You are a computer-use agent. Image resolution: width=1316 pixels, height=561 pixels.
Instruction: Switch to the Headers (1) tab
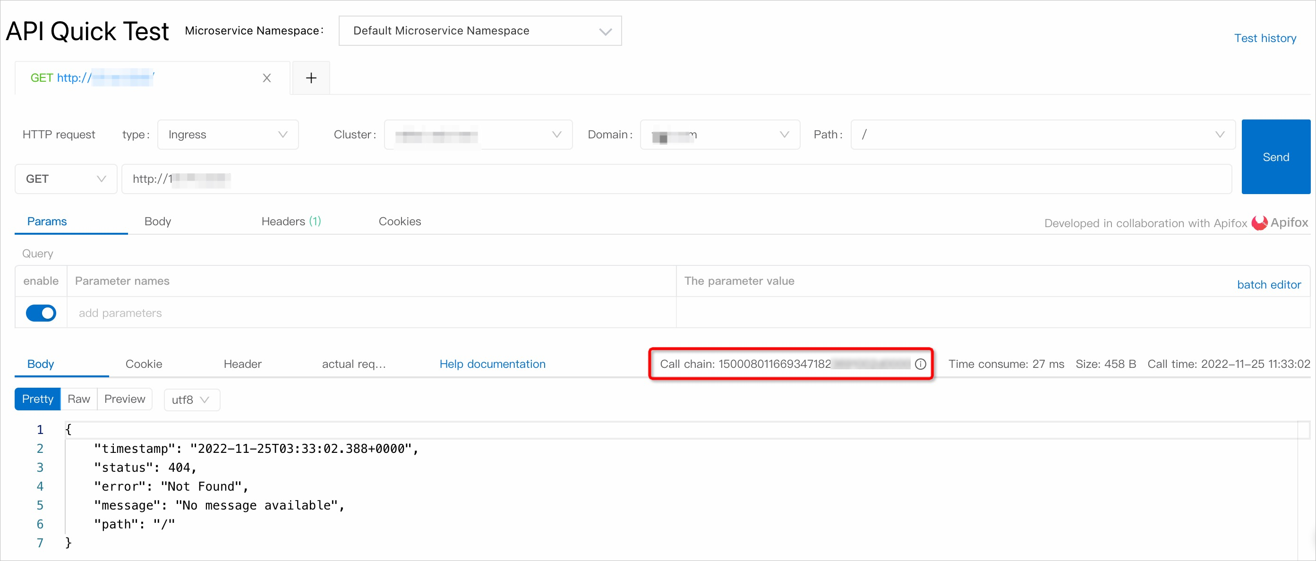291,221
